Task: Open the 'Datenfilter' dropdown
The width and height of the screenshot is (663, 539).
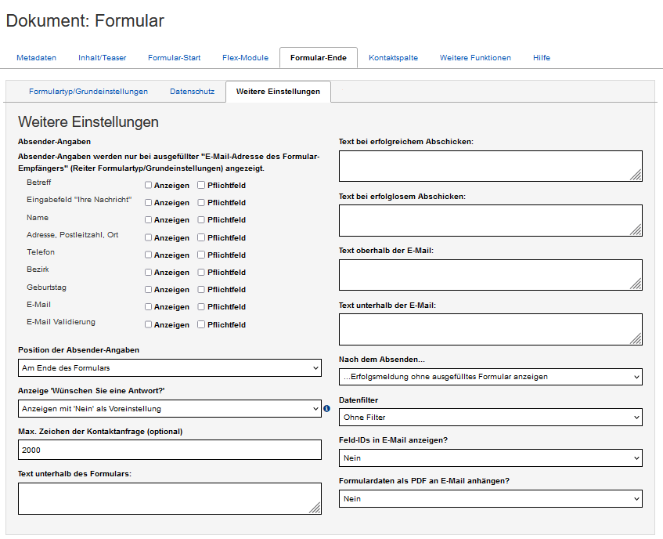Action: coord(490,417)
